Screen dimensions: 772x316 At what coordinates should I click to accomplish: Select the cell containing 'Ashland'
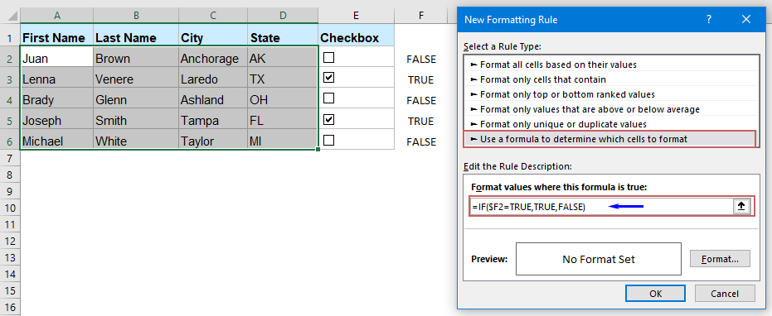(x=212, y=99)
